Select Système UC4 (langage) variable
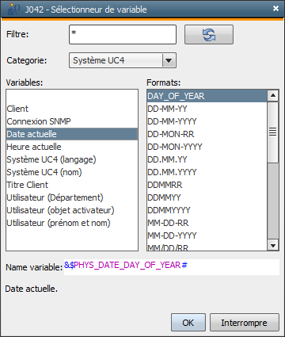Image resolution: width=285 pixels, height=337 pixels. [x=72, y=159]
